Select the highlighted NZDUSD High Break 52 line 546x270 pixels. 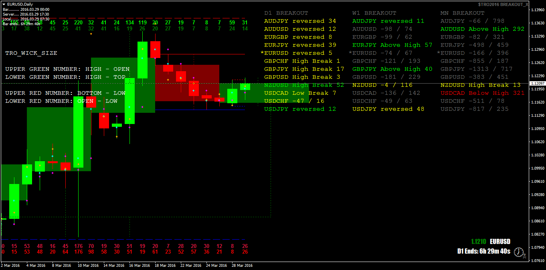303,85
